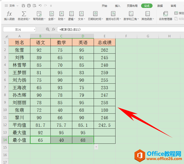Click the cell with name 林雪琴

(x=19, y=65)
